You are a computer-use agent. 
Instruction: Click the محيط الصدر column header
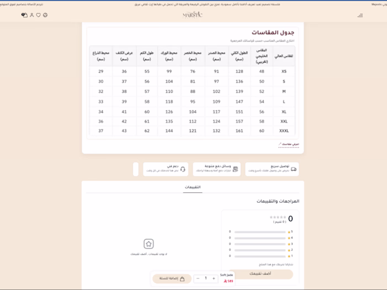point(217,56)
